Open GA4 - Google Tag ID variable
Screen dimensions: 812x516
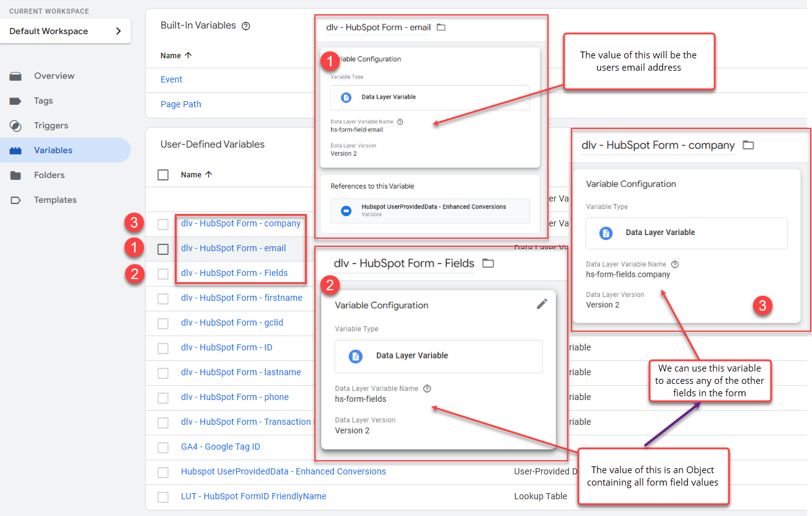(220, 447)
